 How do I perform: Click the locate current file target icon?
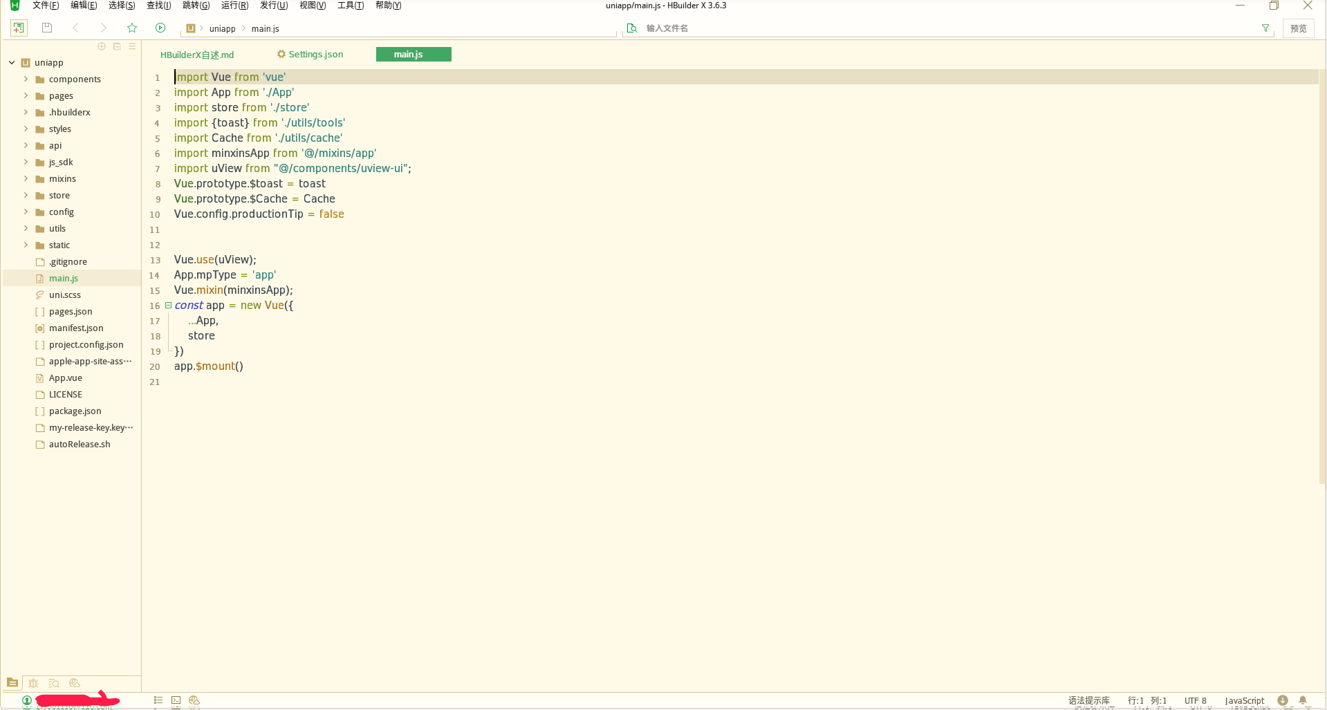tap(102, 46)
